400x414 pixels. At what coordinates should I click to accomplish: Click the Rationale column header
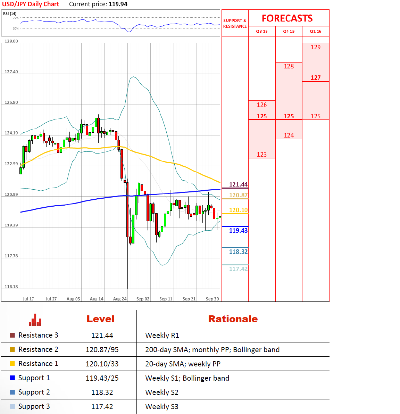pos(233,319)
